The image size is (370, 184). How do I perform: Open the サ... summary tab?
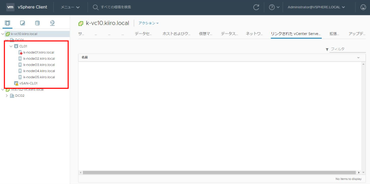click(x=81, y=34)
